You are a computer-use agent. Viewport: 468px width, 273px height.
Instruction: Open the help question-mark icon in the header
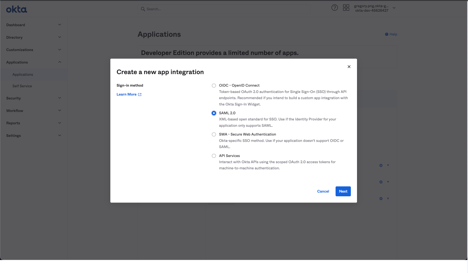coord(335,7)
